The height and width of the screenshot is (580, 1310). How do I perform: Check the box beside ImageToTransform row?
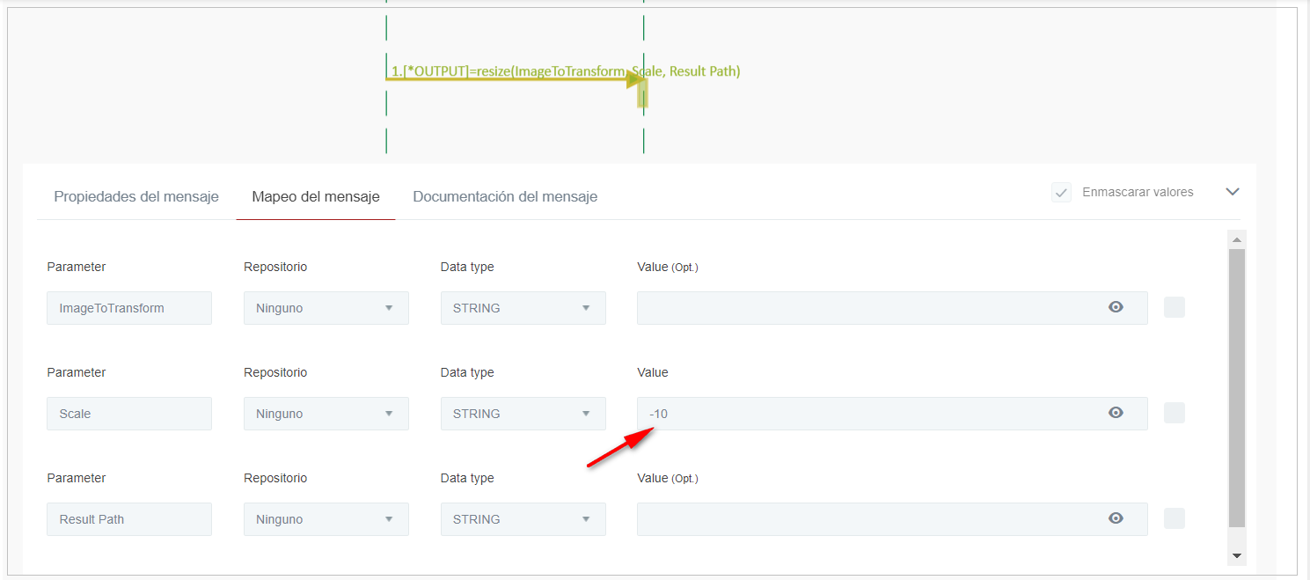click(x=1174, y=307)
